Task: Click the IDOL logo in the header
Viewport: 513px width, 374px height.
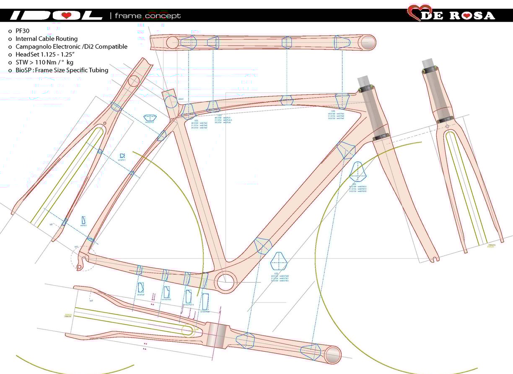Action: pyautogui.click(x=56, y=15)
